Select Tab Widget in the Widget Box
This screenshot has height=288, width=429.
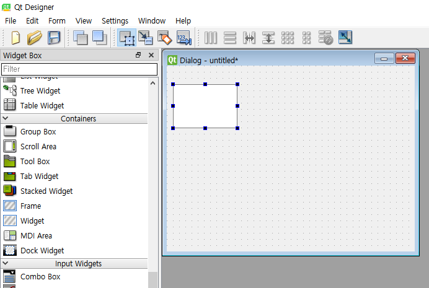40,177
